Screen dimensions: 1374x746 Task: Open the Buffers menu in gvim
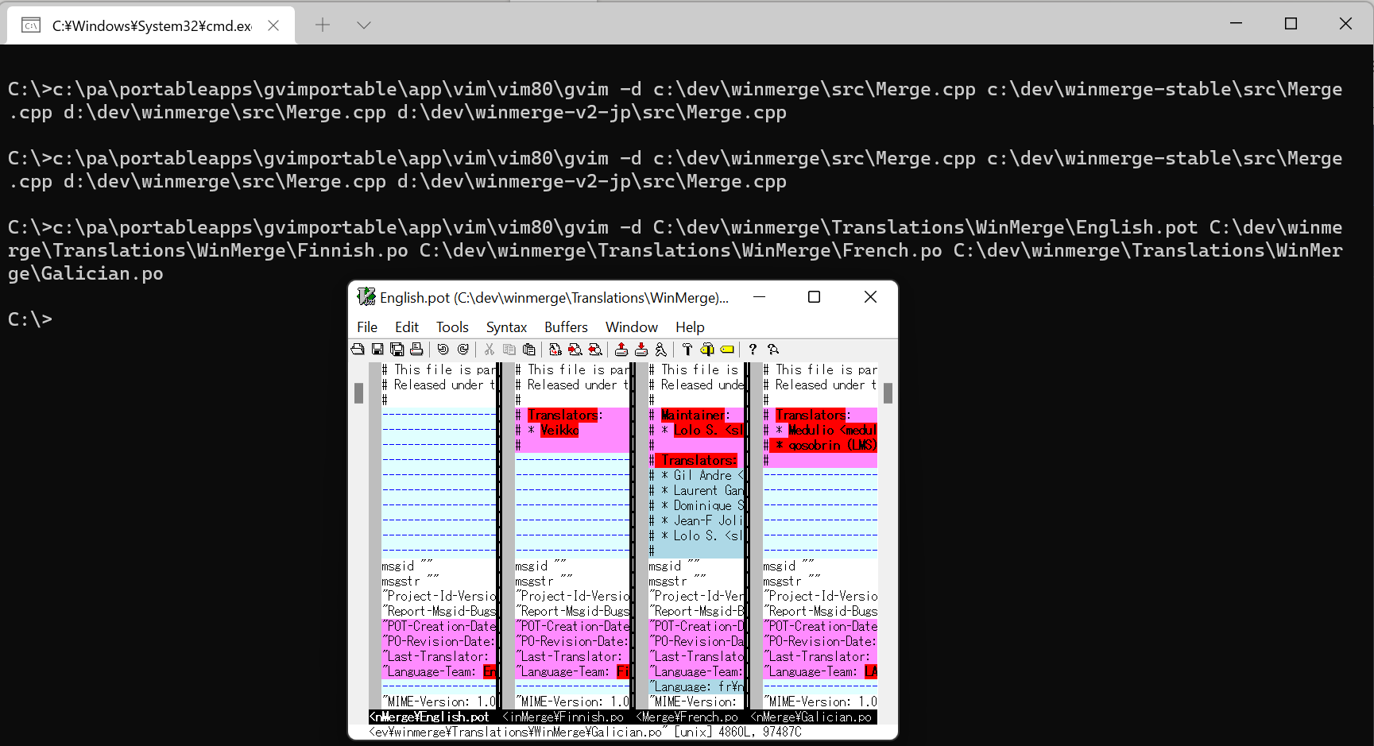tap(566, 327)
